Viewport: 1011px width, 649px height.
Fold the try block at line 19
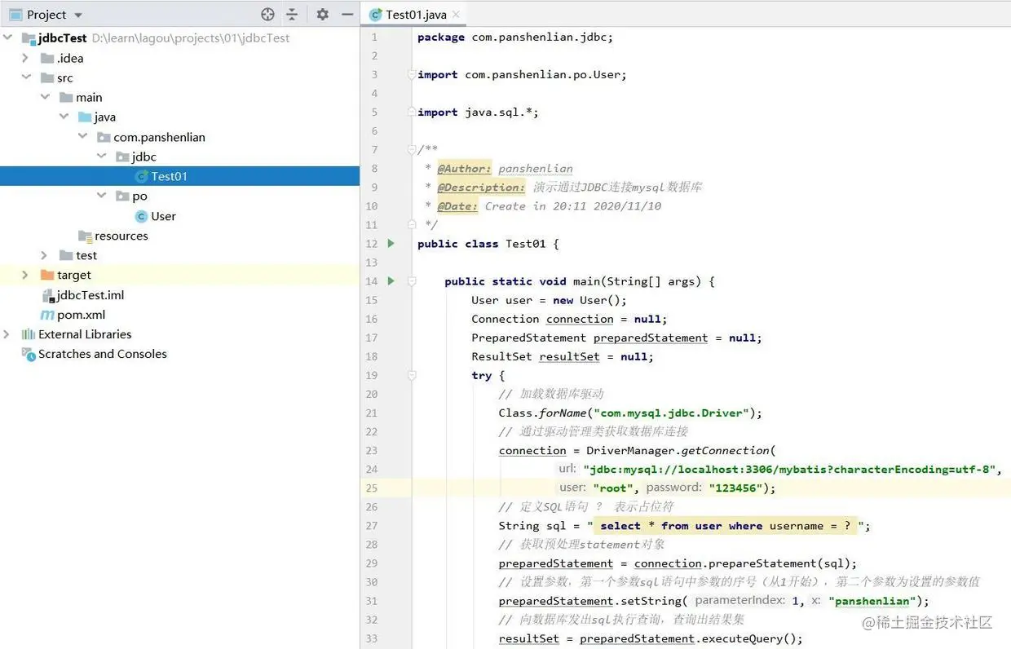(x=412, y=375)
